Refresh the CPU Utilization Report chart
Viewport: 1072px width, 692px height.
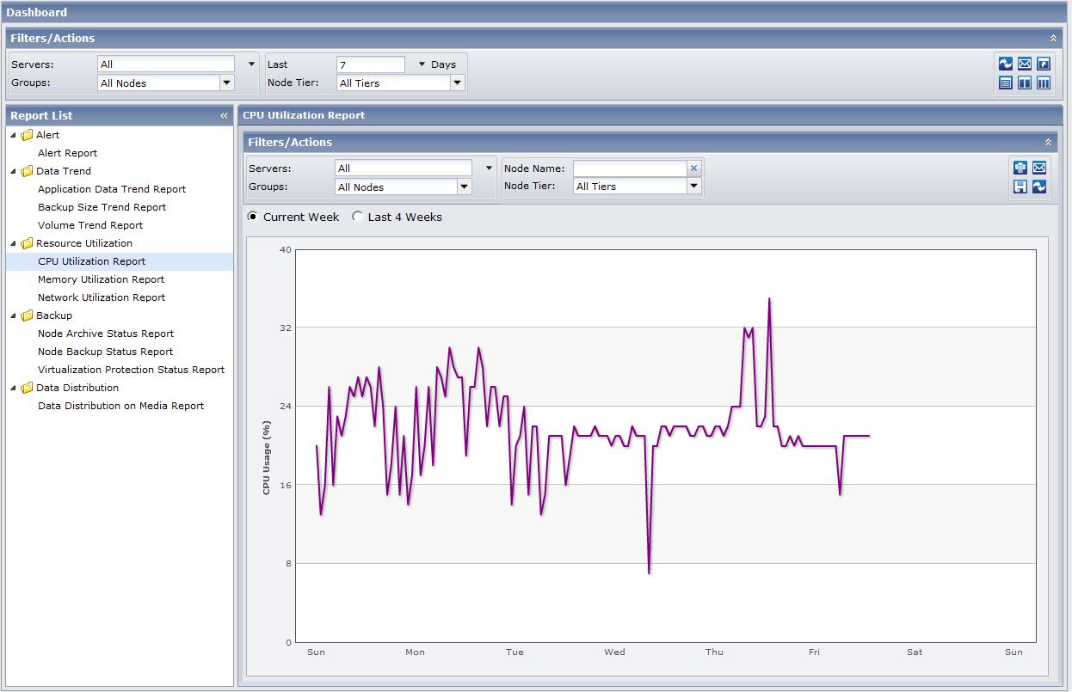[x=1039, y=187]
